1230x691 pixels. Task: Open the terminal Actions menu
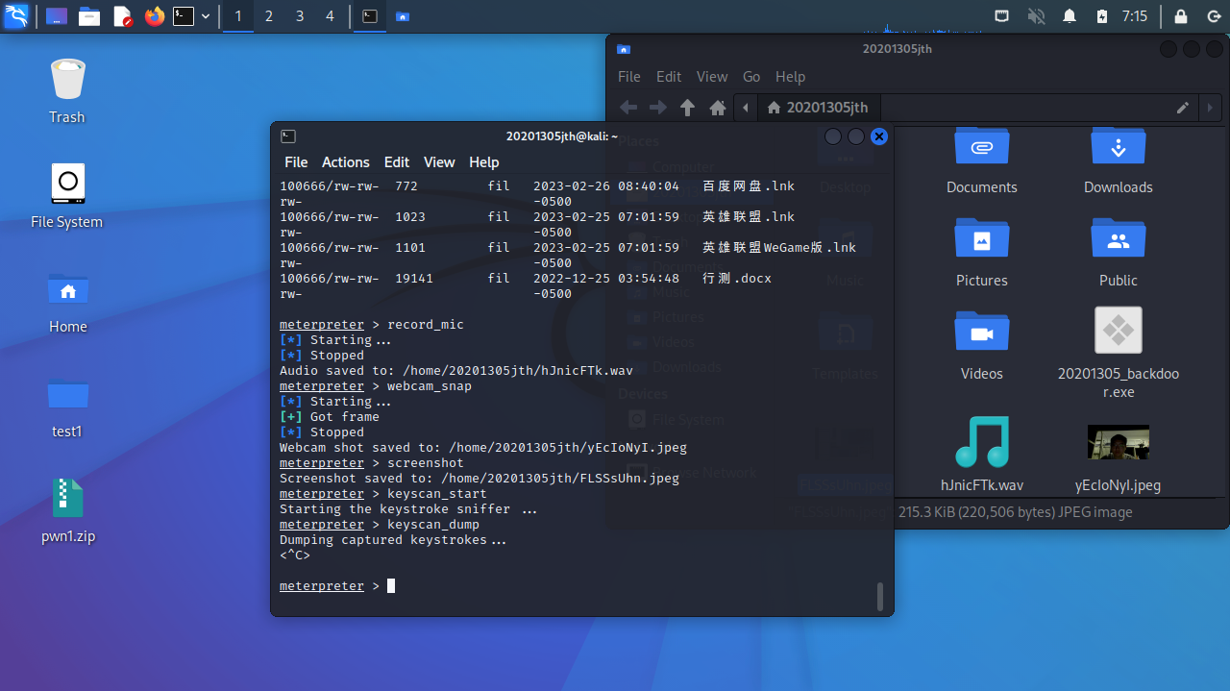(345, 162)
